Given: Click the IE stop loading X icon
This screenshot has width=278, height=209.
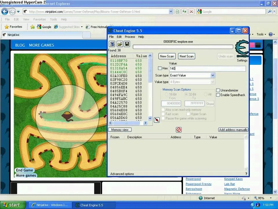Looking at the screenshot, I should pos(191,12).
